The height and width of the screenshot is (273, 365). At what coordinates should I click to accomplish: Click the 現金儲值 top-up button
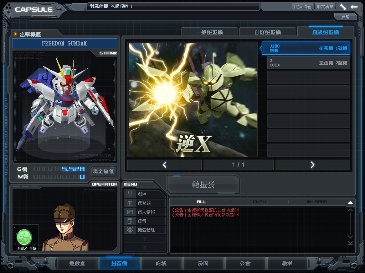pyautogui.click(x=103, y=171)
